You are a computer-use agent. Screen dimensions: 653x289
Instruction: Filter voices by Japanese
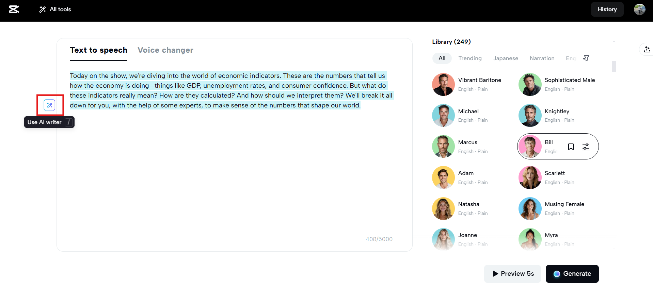[506, 58]
